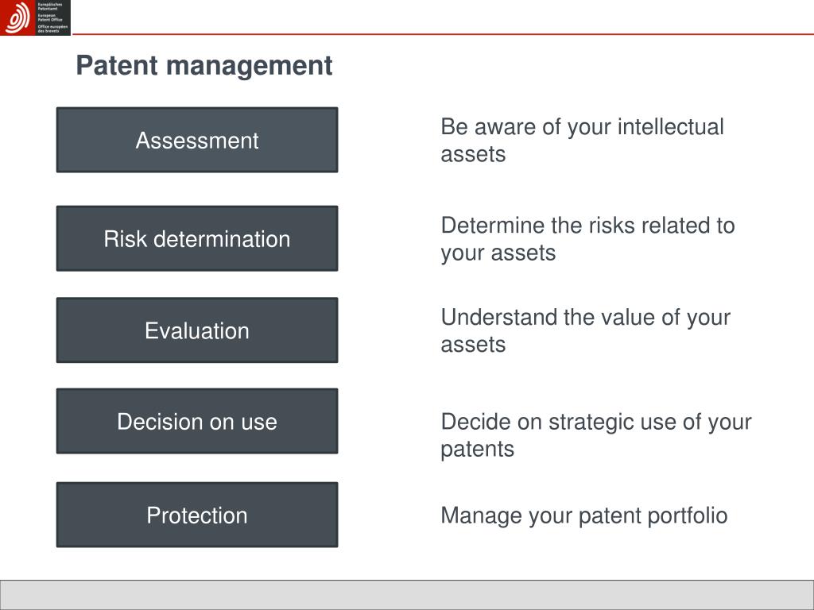Select 'Understand the value of your assets' text

pos(586,331)
